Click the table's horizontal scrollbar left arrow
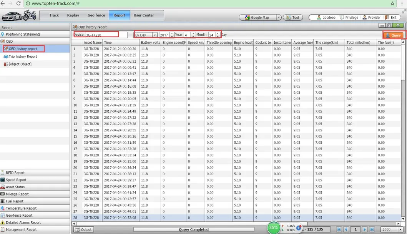This screenshot has height=234, width=407. click(x=74, y=223)
